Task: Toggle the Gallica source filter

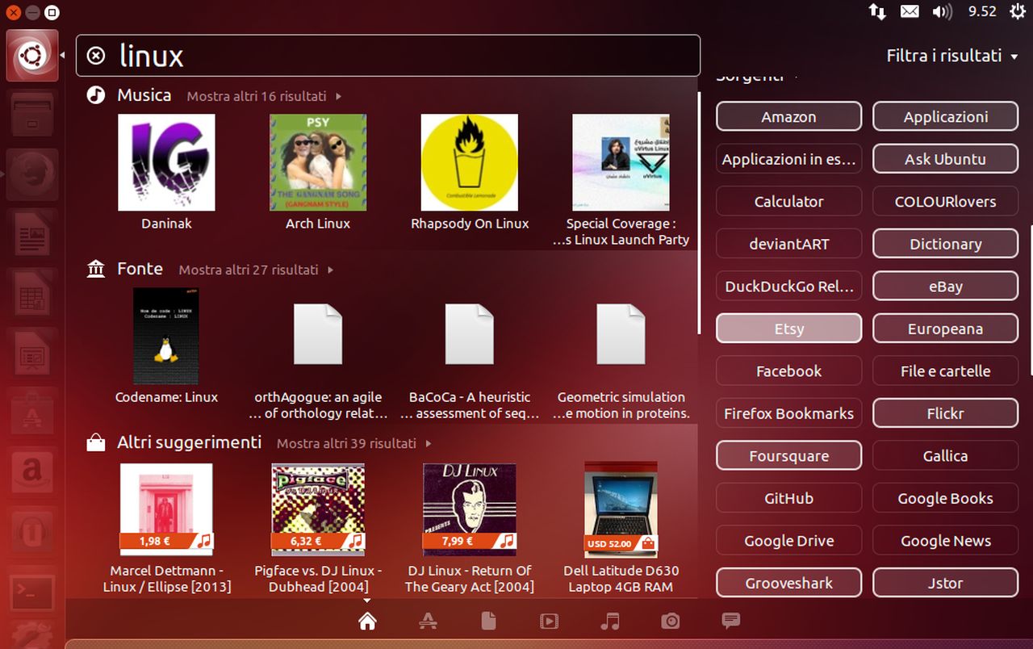Action: [945, 456]
